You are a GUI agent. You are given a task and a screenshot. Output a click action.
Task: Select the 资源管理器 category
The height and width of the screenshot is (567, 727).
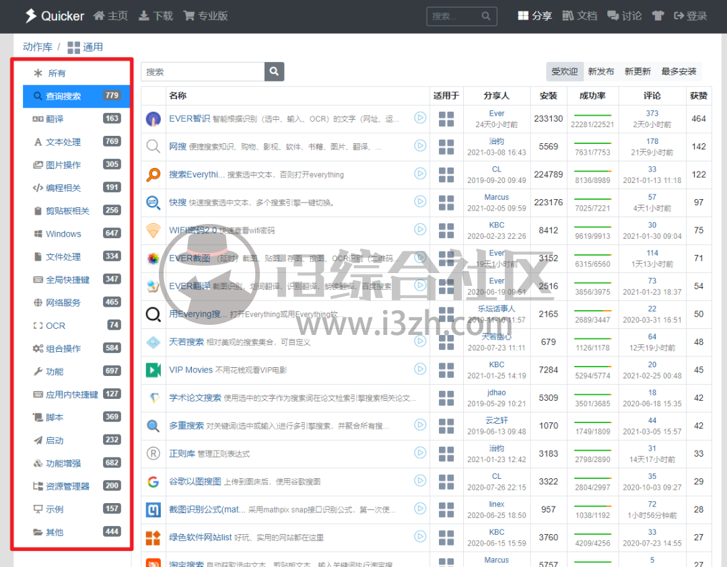tap(77, 486)
